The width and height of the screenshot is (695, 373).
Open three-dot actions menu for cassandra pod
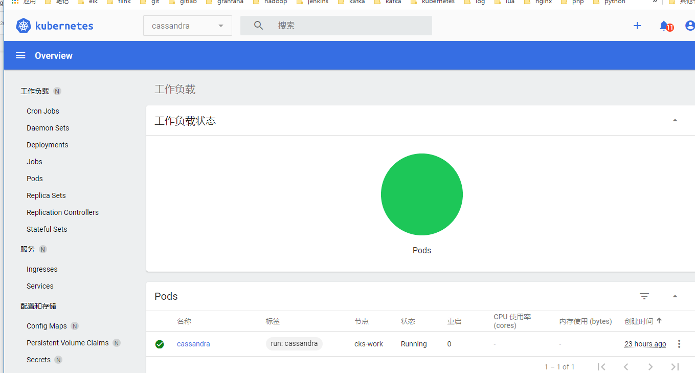679,344
